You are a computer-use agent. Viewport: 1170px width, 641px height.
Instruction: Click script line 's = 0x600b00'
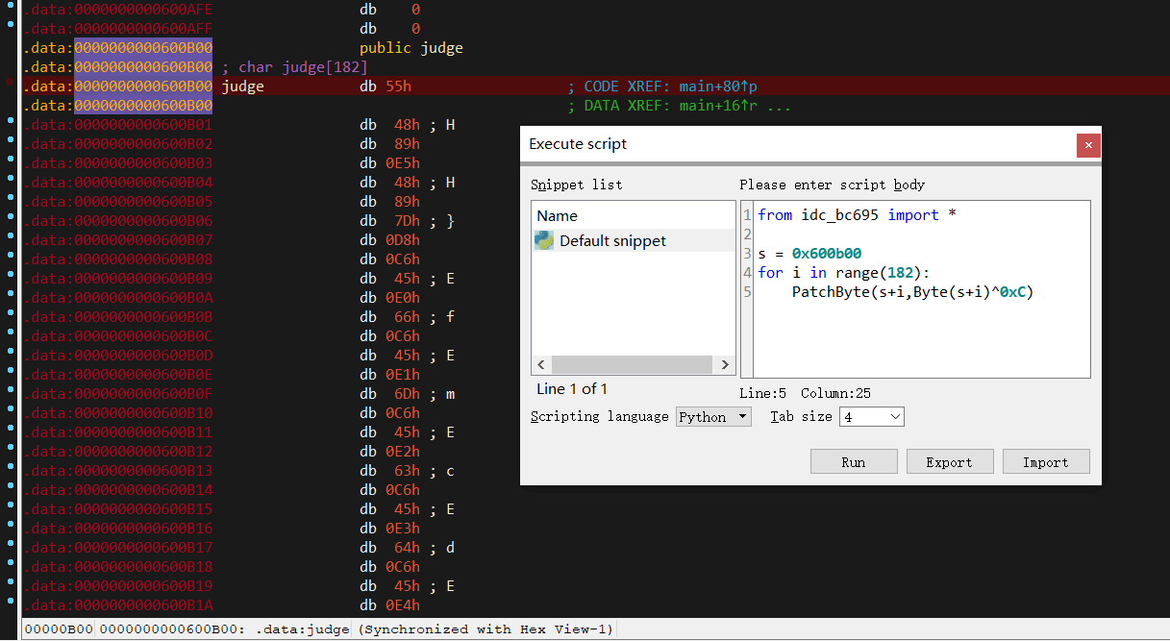pos(809,254)
